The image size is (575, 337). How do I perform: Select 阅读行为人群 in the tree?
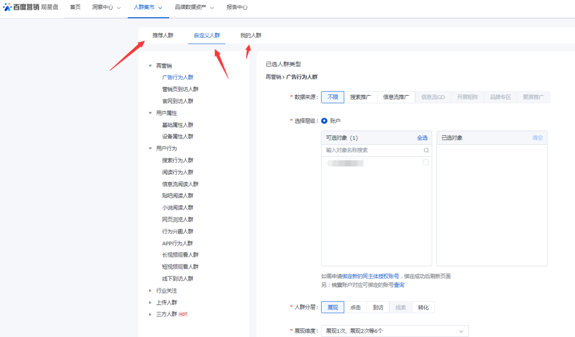pos(177,172)
